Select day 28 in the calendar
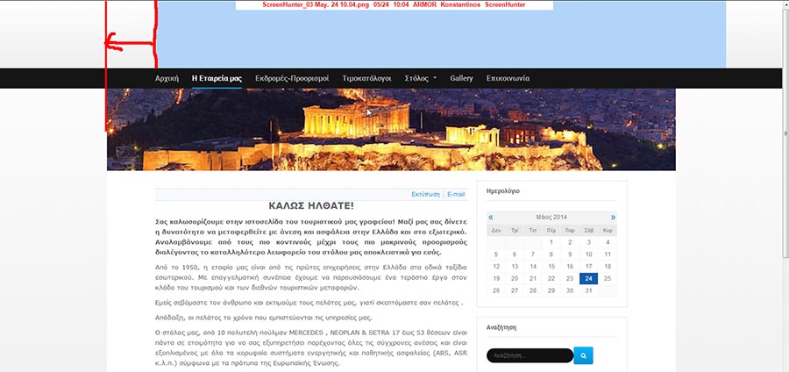The height and width of the screenshot is (372, 789). (533, 290)
